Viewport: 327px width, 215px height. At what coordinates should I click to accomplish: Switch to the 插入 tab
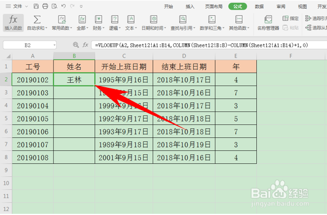click(x=190, y=7)
